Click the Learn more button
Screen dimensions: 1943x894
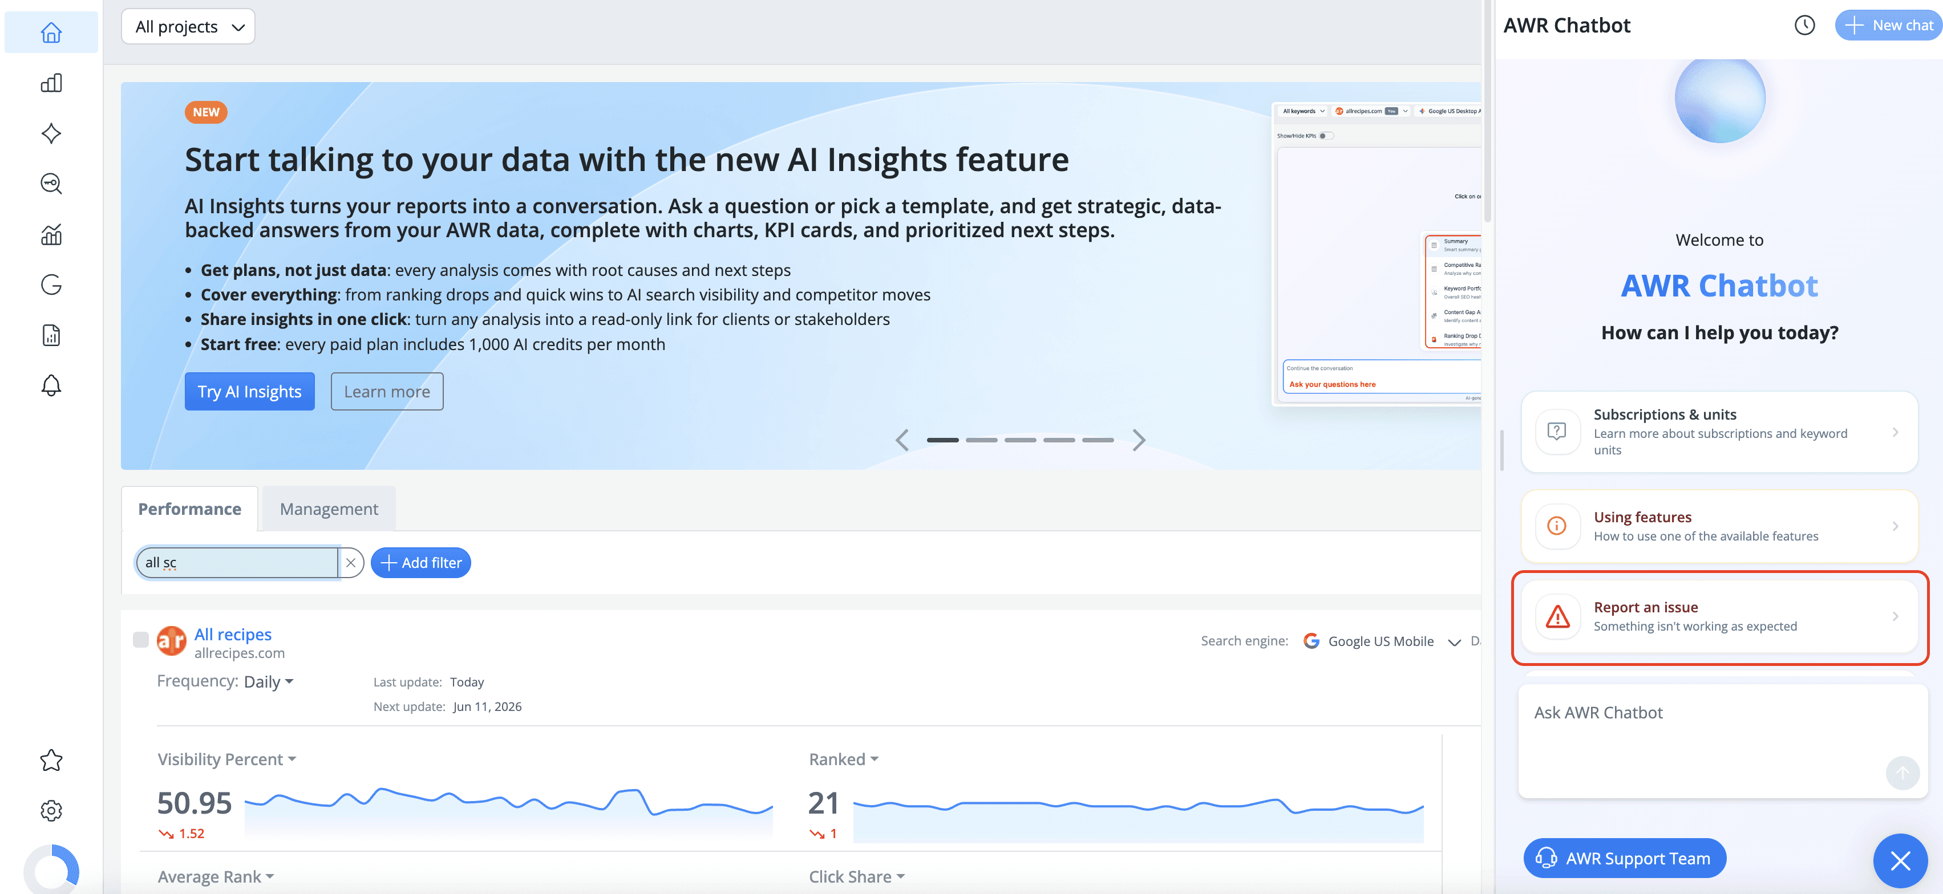click(x=387, y=392)
